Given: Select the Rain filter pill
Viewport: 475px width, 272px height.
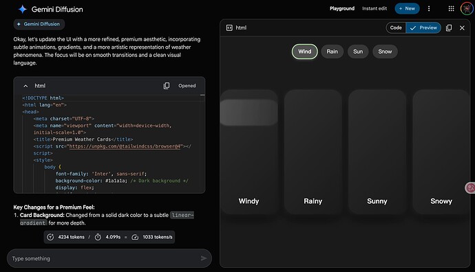Looking at the screenshot, I should point(332,52).
